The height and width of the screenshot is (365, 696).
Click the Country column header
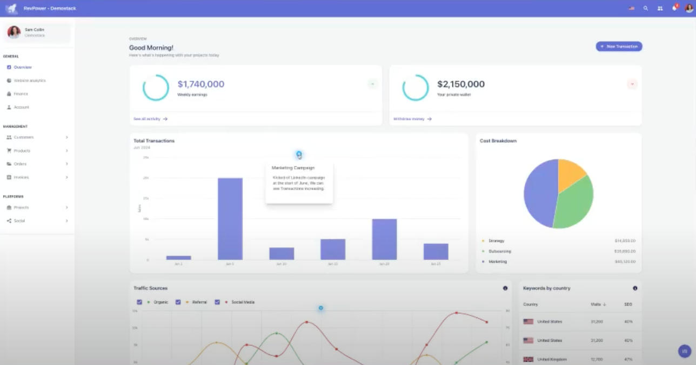click(531, 305)
